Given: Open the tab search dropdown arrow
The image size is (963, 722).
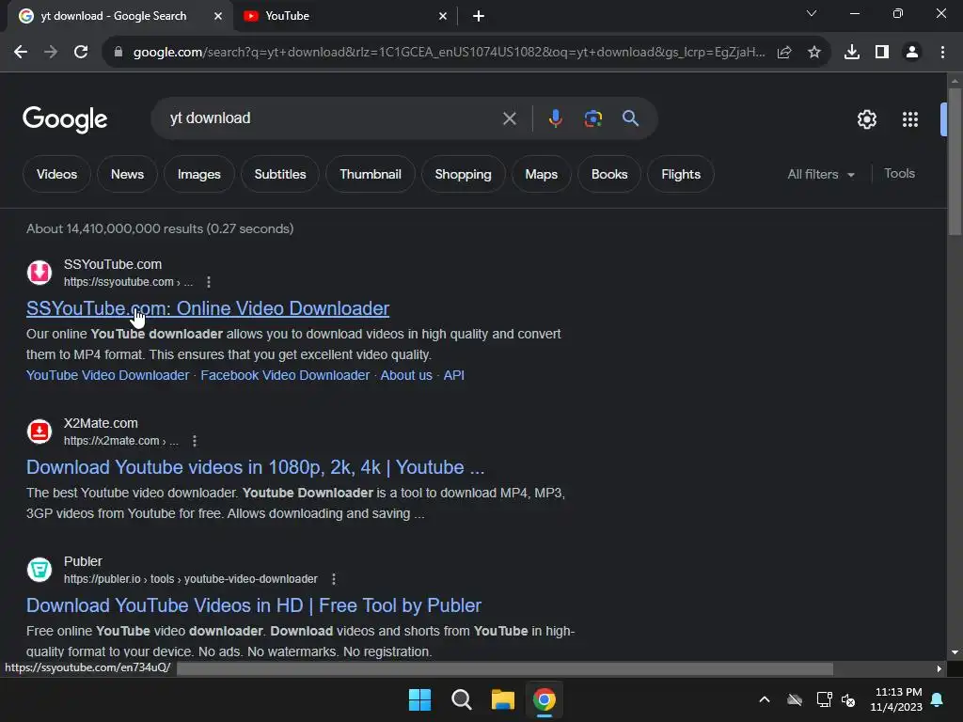Looking at the screenshot, I should [x=812, y=13].
